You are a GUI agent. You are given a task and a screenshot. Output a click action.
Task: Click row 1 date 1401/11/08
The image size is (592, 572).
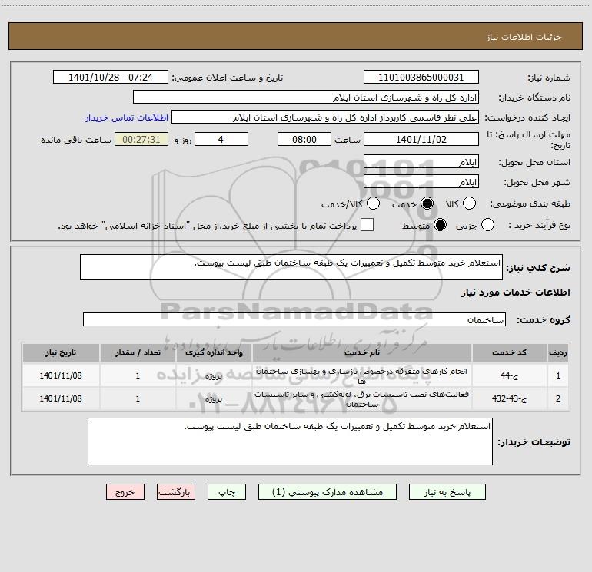pos(61,375)
